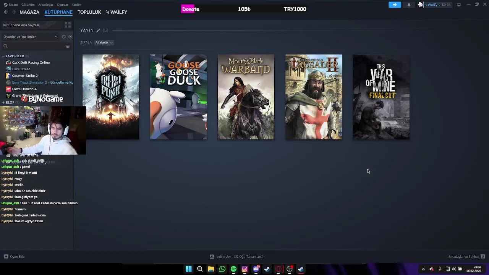
Task: Click the wallet balance $0.04
Action: (x=446, y=5)
